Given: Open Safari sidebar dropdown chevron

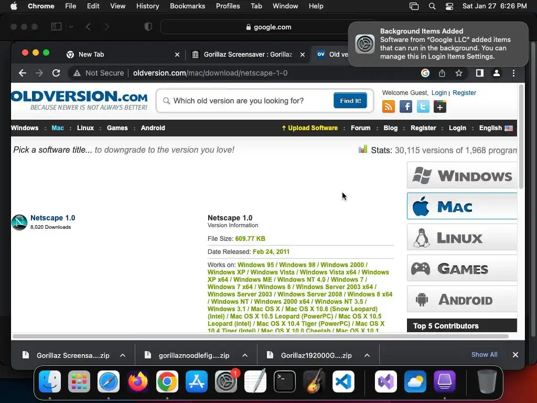Looking at the screenshot, I should [x=71, y=27].
